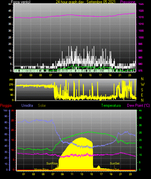Click the 'Moon Rise' marker label

click(41, 170)
